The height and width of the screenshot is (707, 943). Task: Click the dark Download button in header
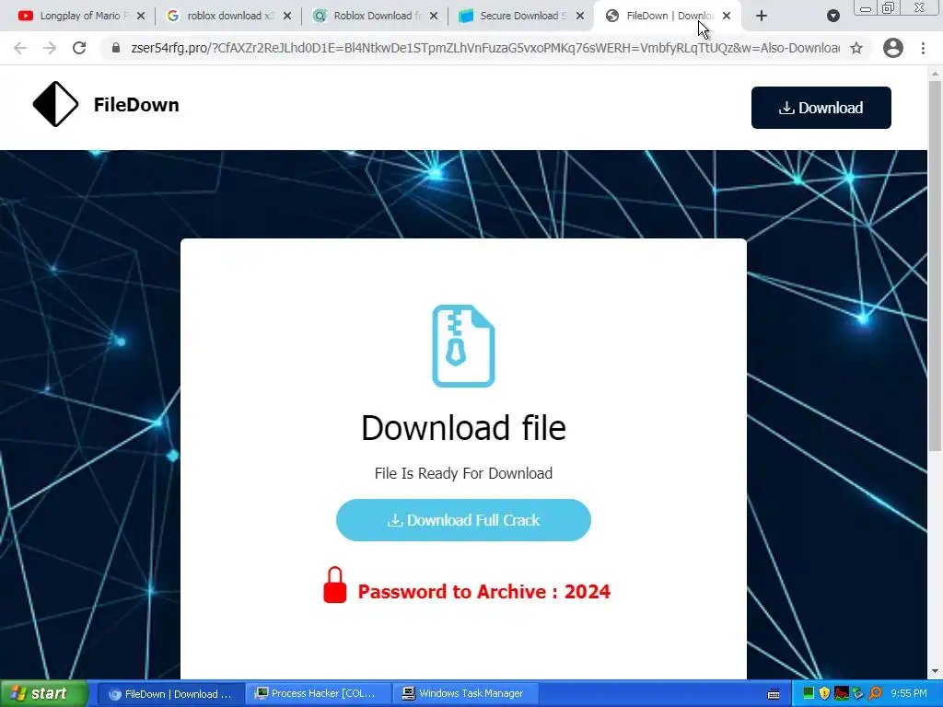821,108
